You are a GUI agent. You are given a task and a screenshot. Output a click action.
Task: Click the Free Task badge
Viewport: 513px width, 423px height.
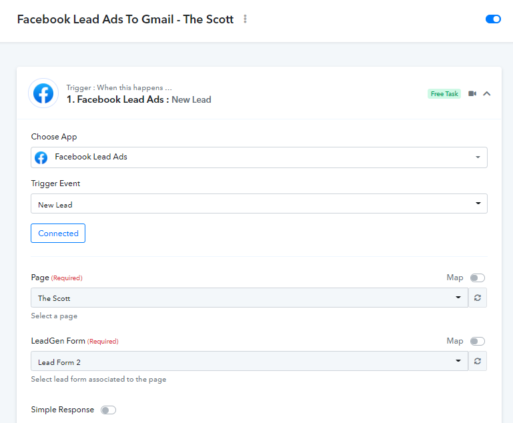point(444,93)
